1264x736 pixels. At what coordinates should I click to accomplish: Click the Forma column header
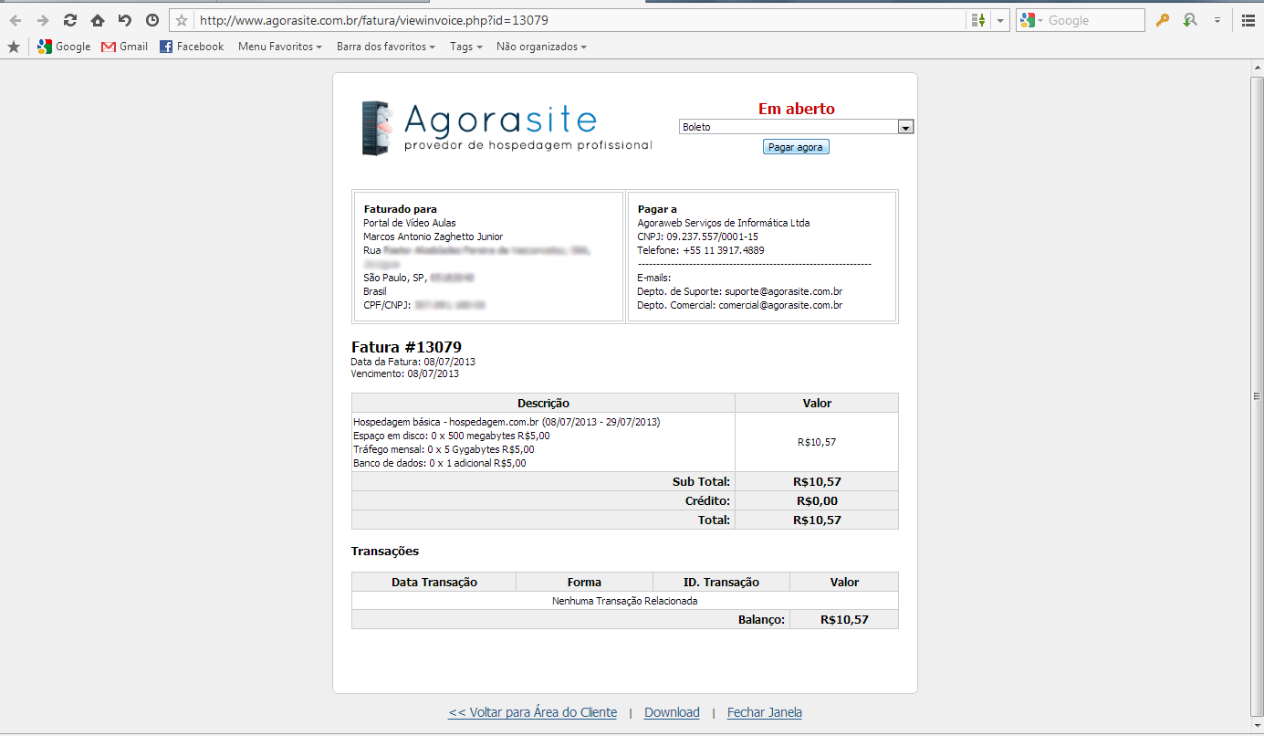[584, 582]
